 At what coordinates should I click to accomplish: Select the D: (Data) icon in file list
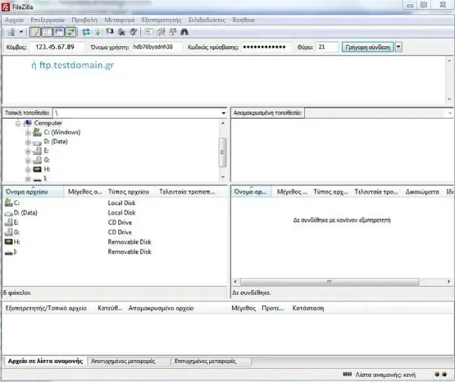pyautogui.click(x=8, y=213)
